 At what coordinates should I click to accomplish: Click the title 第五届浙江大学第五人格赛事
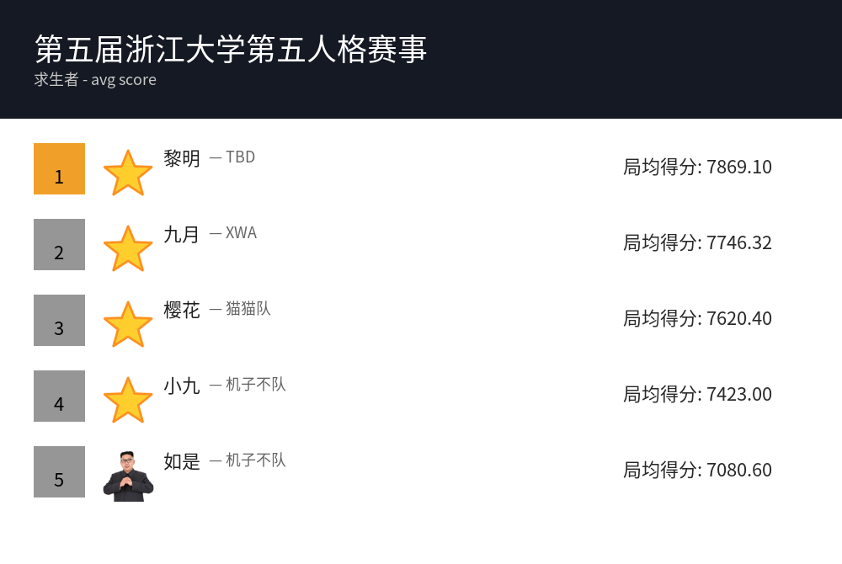pos(231,49)
